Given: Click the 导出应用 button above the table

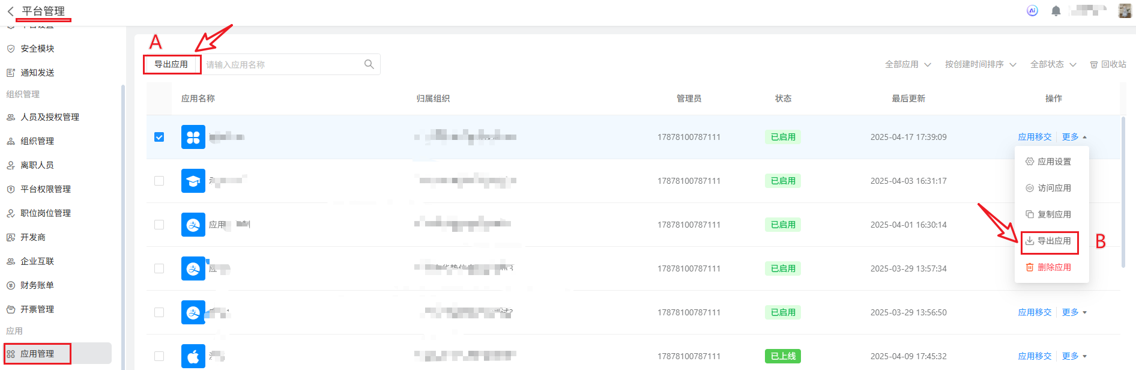Looking at the screenshot, I should (171, 64).
